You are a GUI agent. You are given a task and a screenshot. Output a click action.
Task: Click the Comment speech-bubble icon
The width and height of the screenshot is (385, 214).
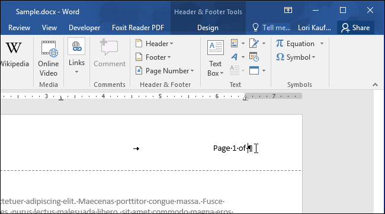pyautogui.click(x=109, y=47)
